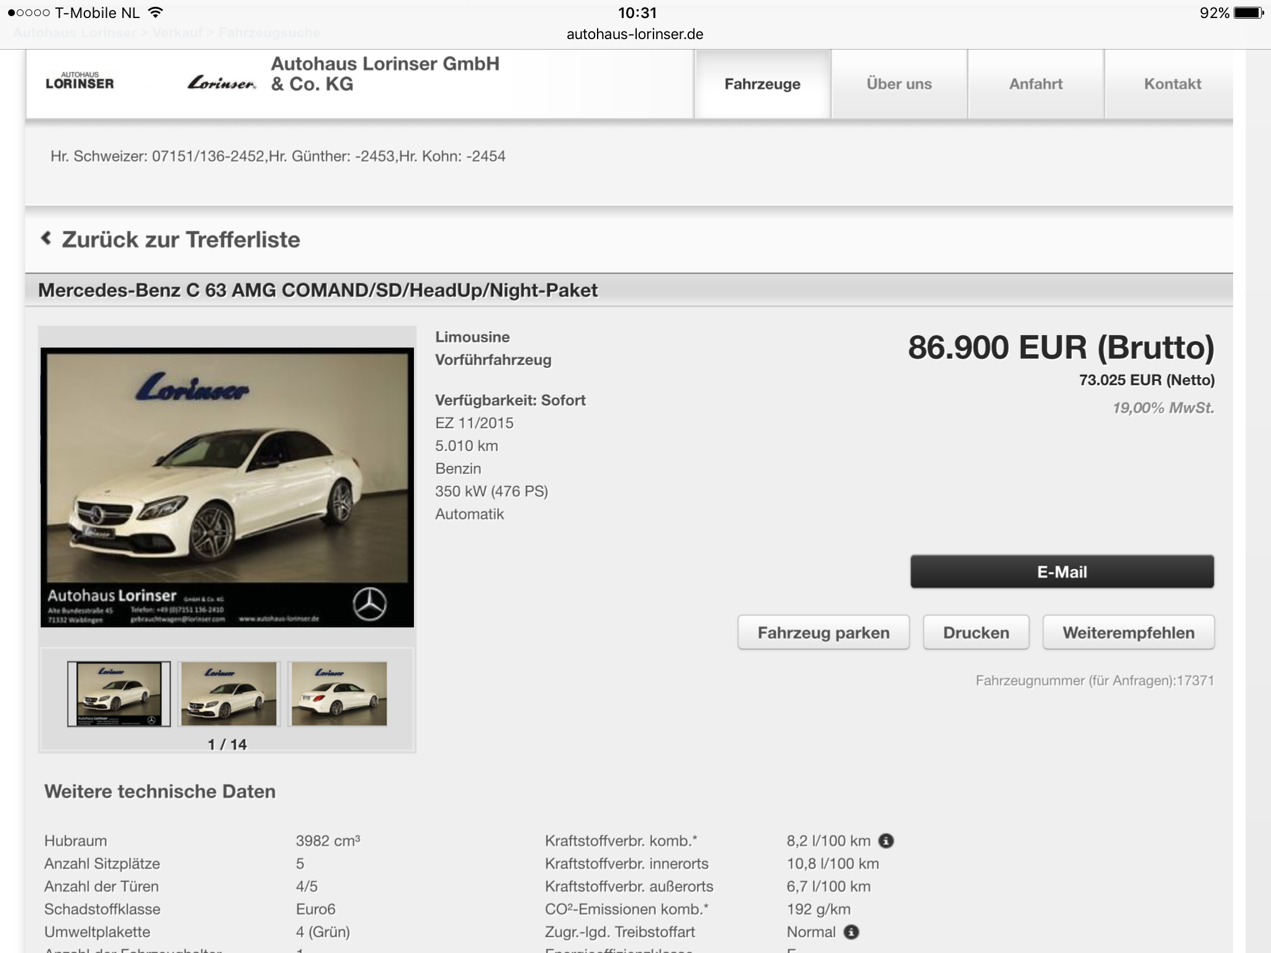Click the 19,00% MwSt. text
1271x953 pixels.
(x=1164, y=408)
